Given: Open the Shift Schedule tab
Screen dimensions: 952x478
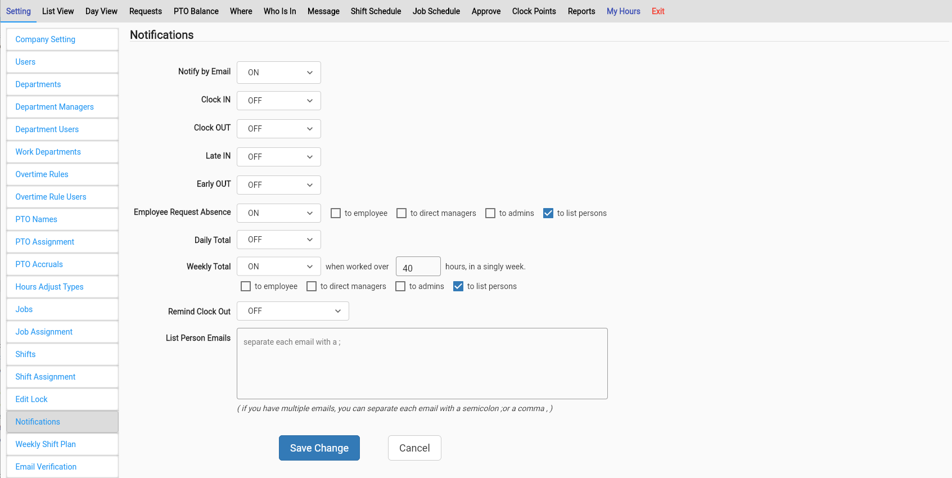Looking at the screenshot, I should tap(376, 11).
